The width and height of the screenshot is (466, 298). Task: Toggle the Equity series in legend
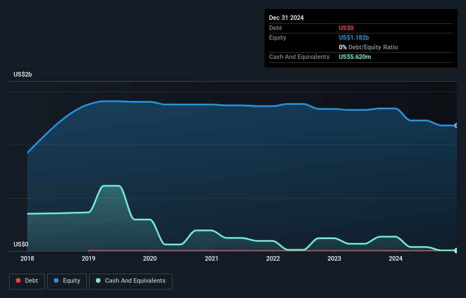click(66, 280)
